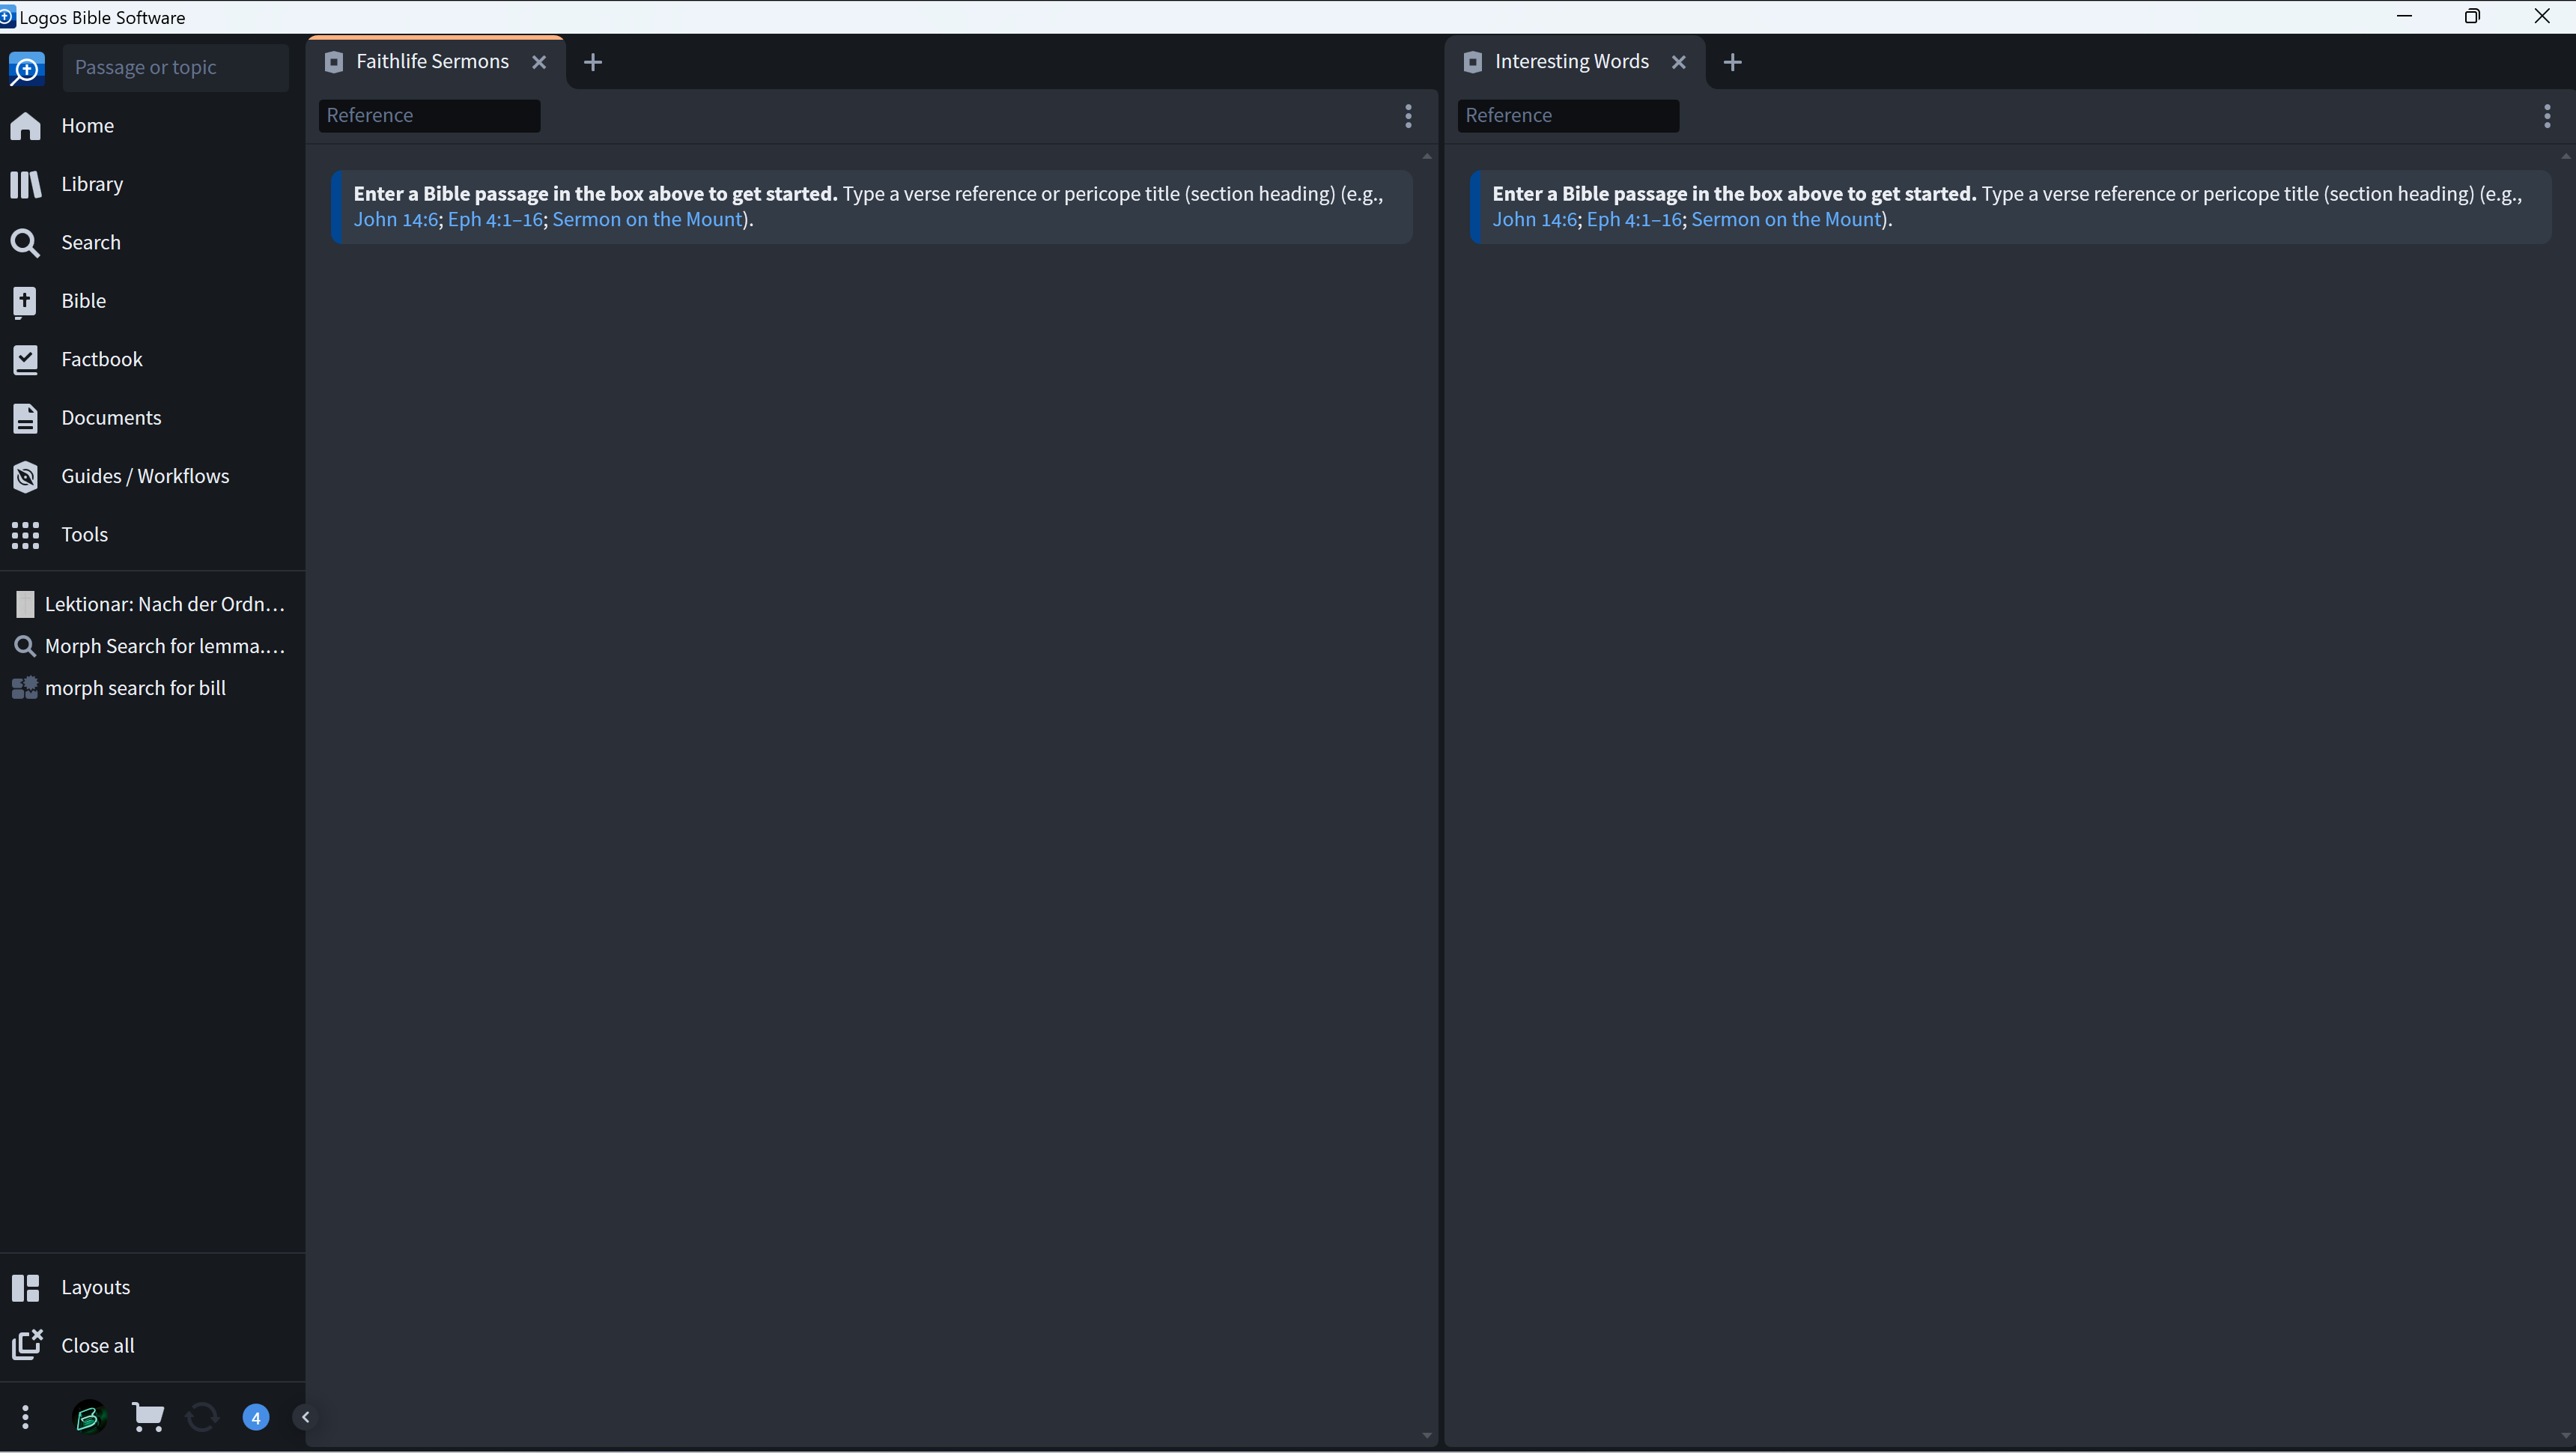The width and height of the screenshot is (2576, 1453).
Task: Follow John 14:6 link in right panel
Action: pyautogui.click(x=1535, y=220)
